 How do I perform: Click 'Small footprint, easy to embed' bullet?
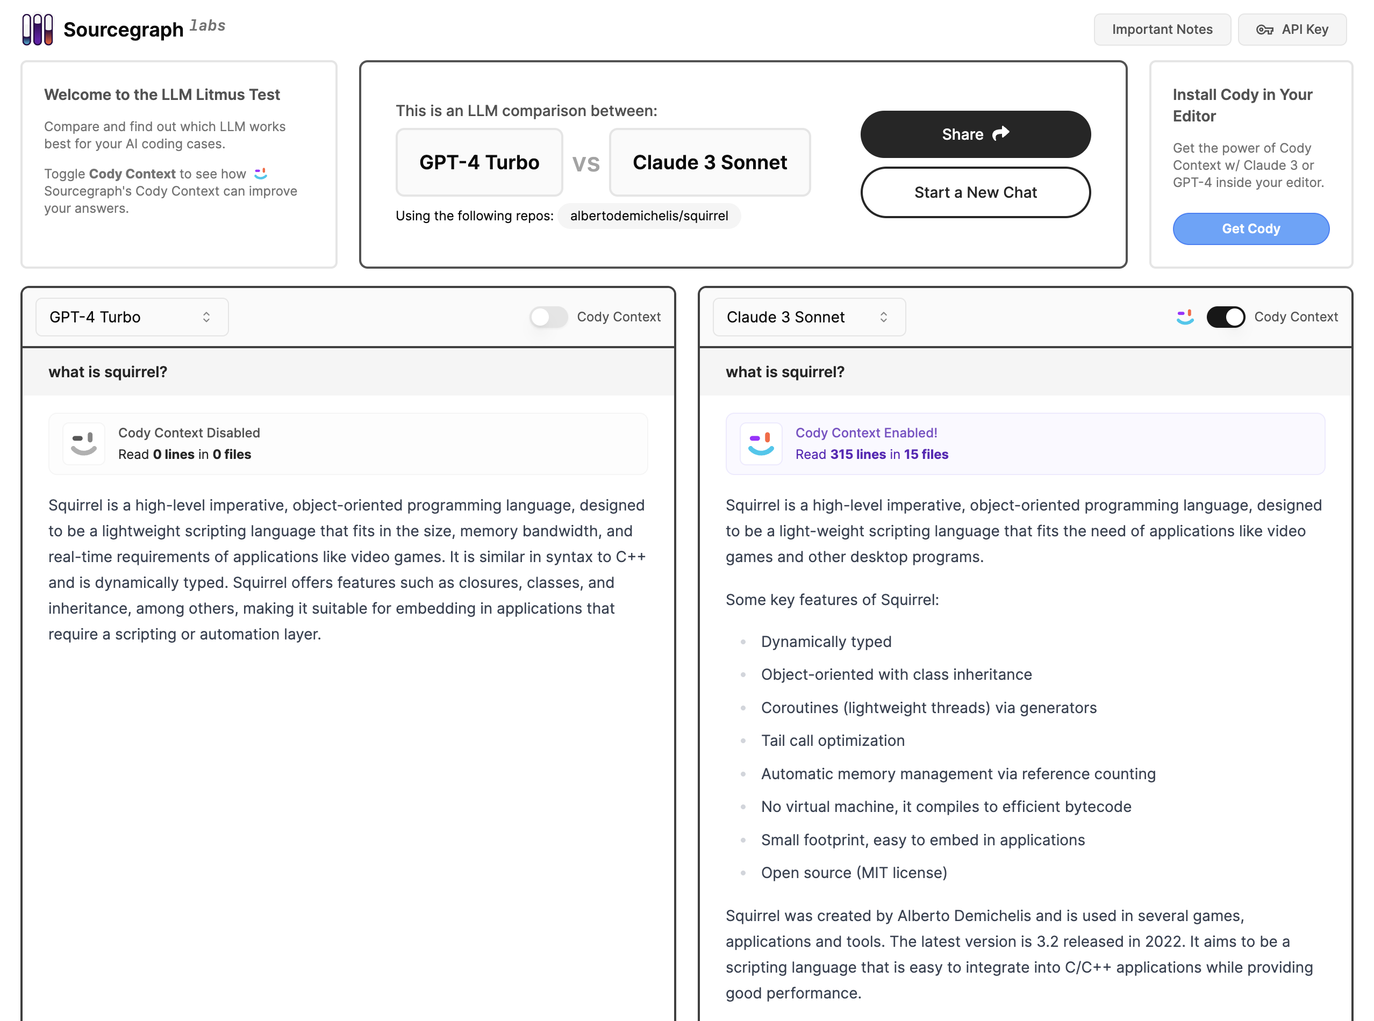point(923,840)
